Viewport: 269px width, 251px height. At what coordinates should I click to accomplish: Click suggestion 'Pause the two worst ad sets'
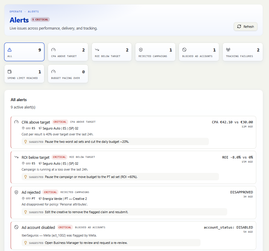[87, 142]
